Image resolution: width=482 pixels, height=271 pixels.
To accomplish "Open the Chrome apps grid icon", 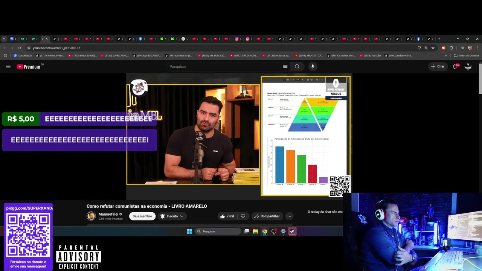I will (x=5, y=56).
